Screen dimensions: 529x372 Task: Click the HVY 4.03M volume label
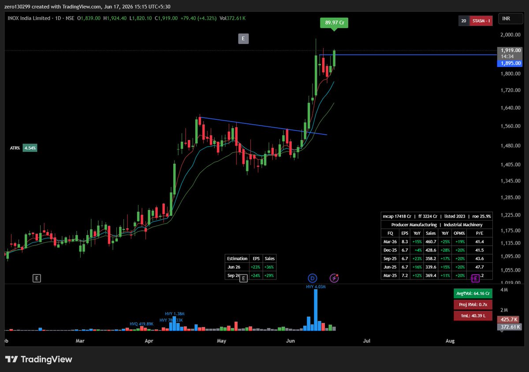click(316, 287)
